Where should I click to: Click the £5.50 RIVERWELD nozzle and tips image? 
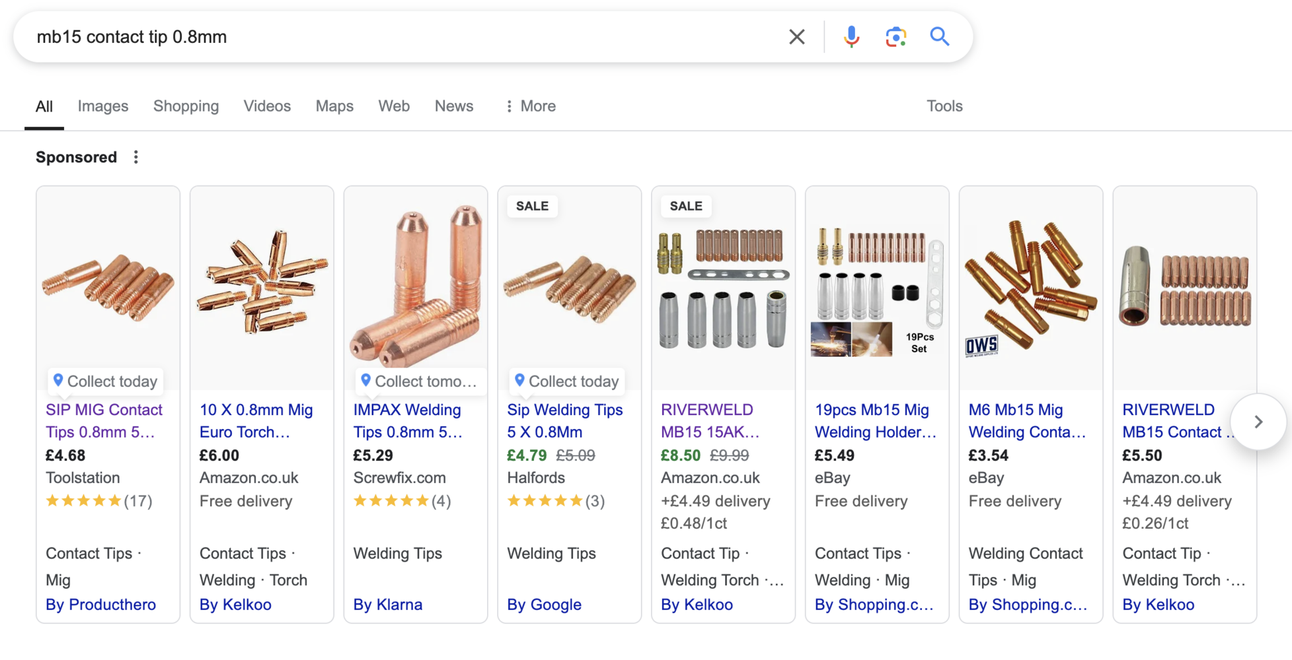coord(1185,288)
